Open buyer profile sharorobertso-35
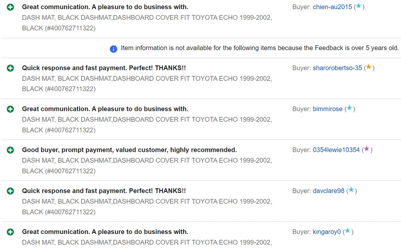This screenshot has width=401, height=249. 337,68
